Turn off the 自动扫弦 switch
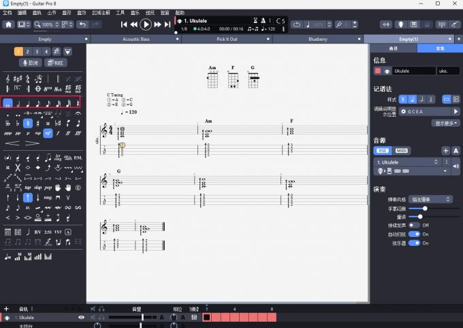This screenshot has height=328, width=463. tap(413, 234)
